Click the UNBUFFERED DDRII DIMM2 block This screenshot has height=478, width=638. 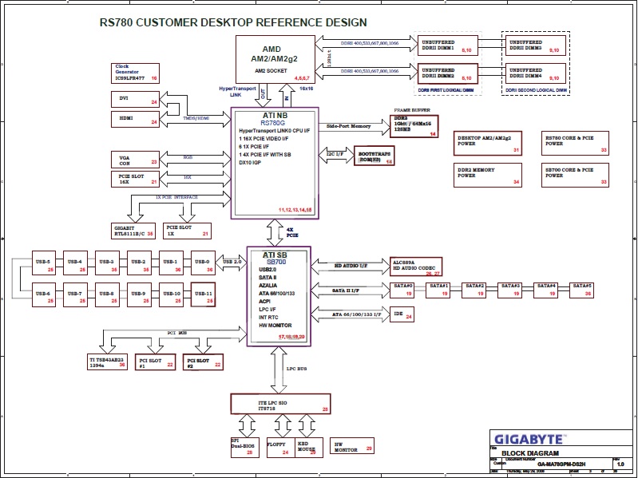[448, 73]
